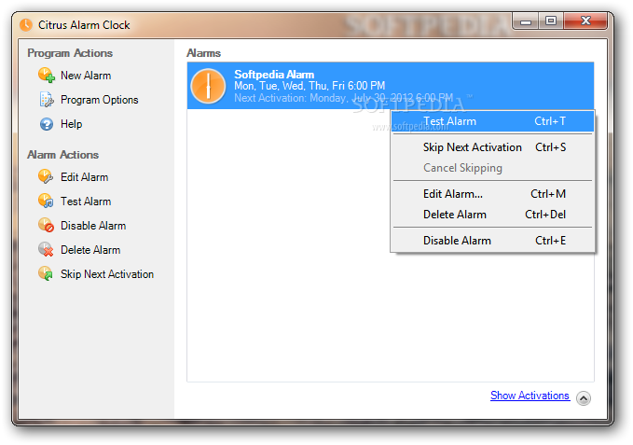Select Disable Alarm in the context menu
This screenshot has width=633, height=445.
(x=492, y=241)
